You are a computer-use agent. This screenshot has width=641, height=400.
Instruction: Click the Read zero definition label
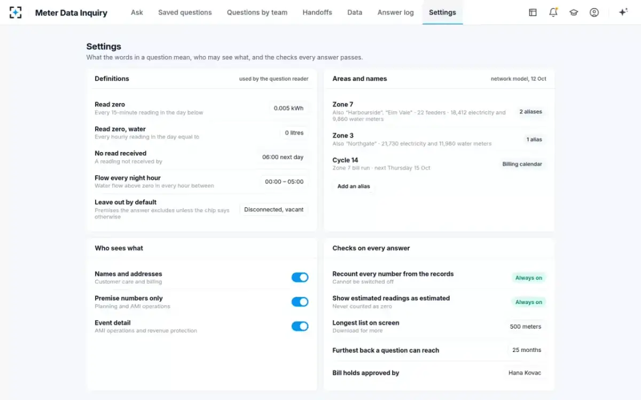click(110, 105)
